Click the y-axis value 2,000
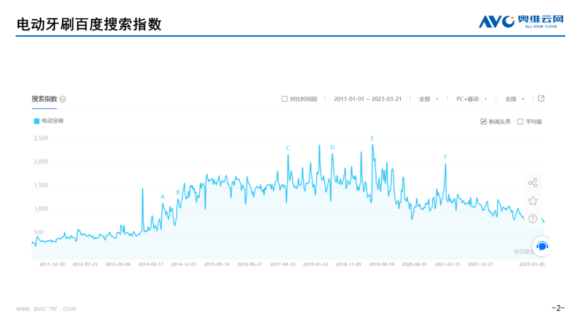 (41, 162)
